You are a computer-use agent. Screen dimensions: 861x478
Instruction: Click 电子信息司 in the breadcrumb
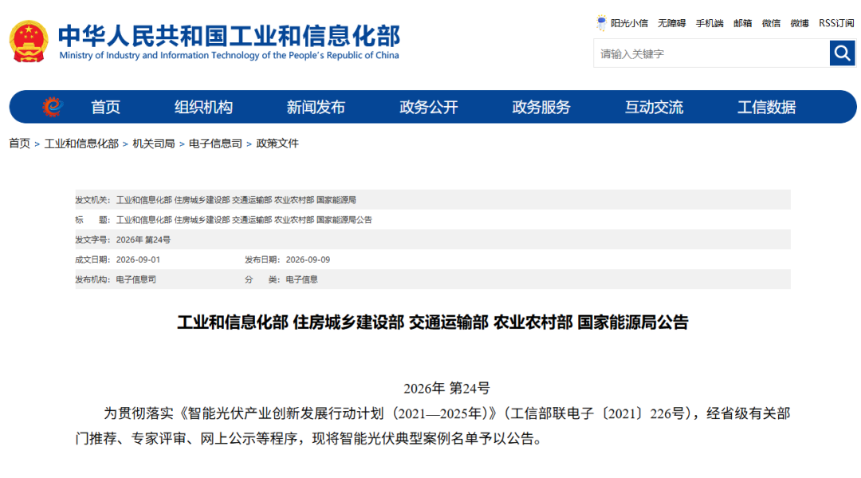[x=215, y=144]
